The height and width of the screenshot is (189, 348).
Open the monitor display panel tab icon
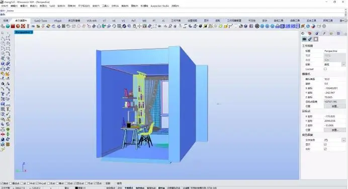coord(338,34)
